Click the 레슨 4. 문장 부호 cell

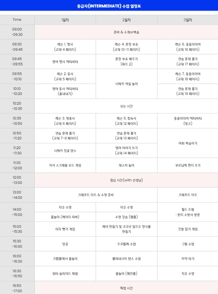coord(126,47)
